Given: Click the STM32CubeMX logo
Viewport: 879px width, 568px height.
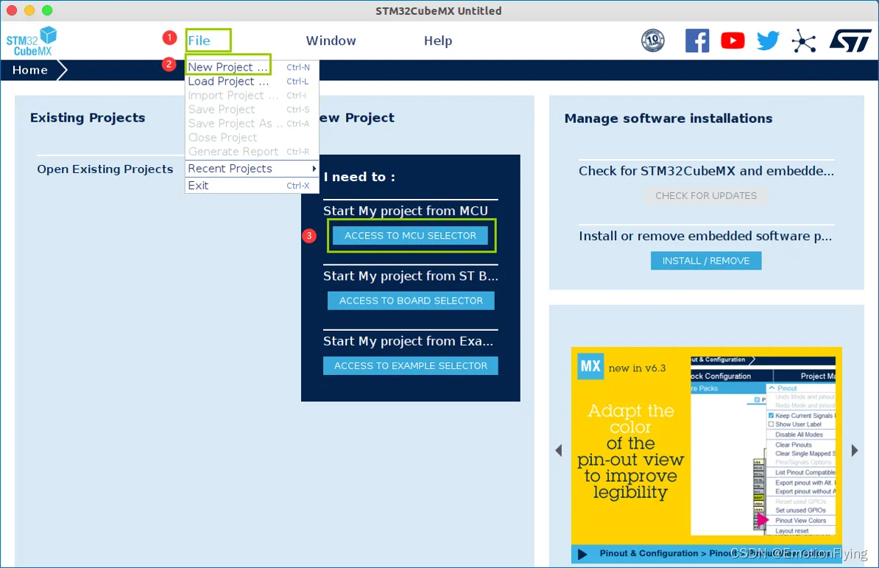Looking at the screenshot, I should pos(32,41).
